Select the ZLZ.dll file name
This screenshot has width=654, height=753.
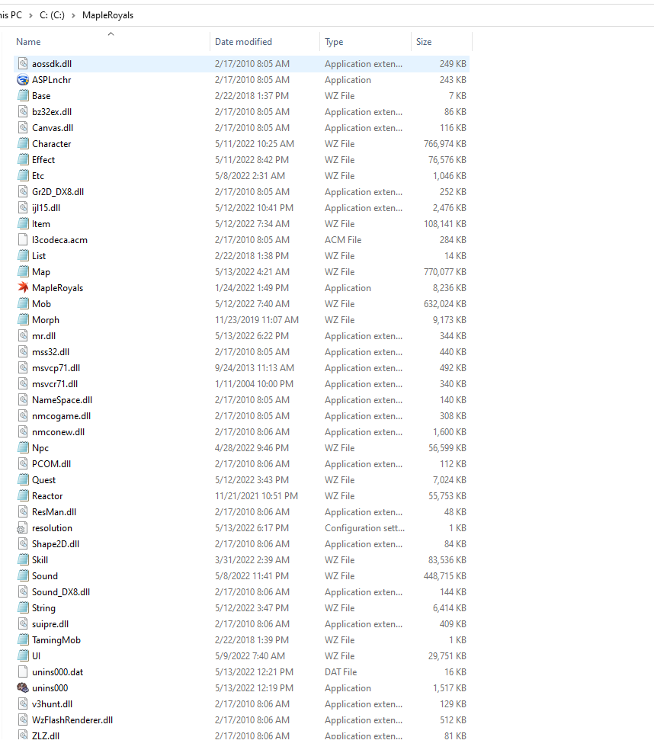pos(46,735)
